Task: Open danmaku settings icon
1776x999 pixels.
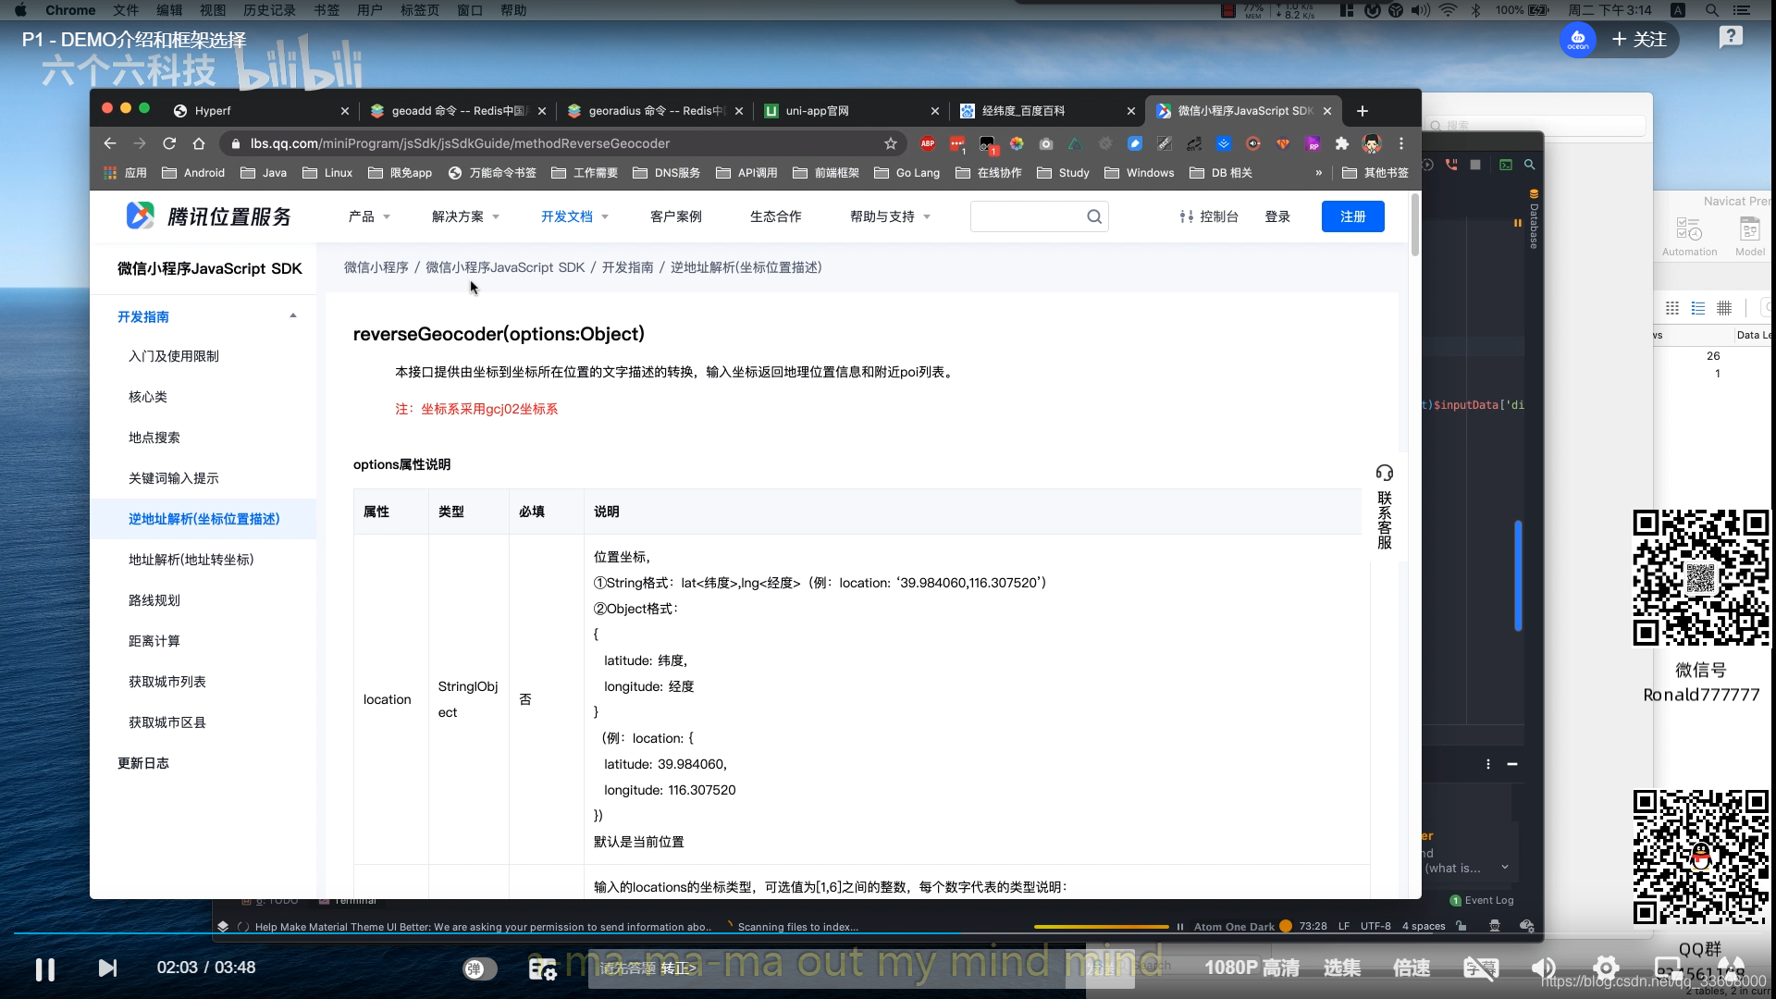Action: tap(542, 968)
